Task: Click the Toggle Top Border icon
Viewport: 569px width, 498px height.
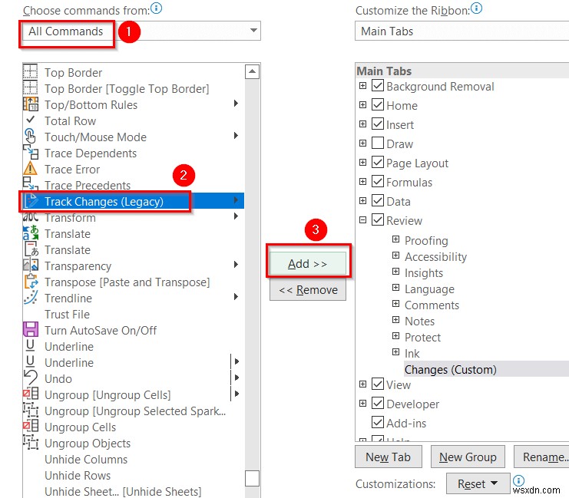Action: coord(30,87)
